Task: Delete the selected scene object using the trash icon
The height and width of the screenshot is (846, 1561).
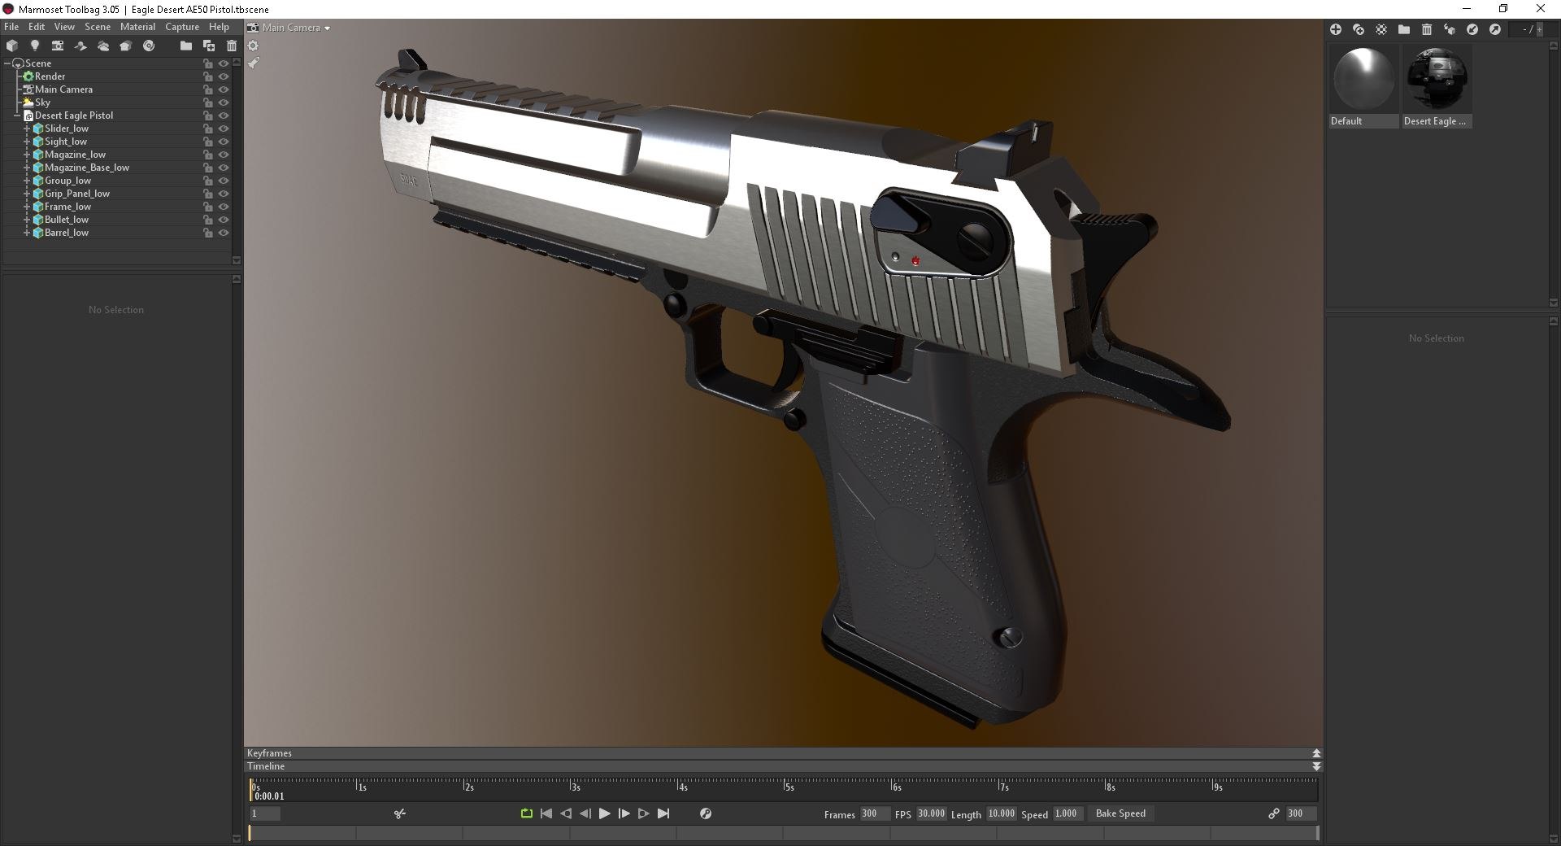Action: [x=232, y=46]
